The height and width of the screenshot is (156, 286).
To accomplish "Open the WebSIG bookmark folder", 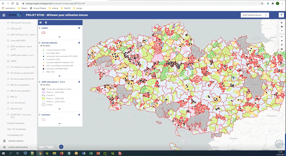I will click(66, 8).
